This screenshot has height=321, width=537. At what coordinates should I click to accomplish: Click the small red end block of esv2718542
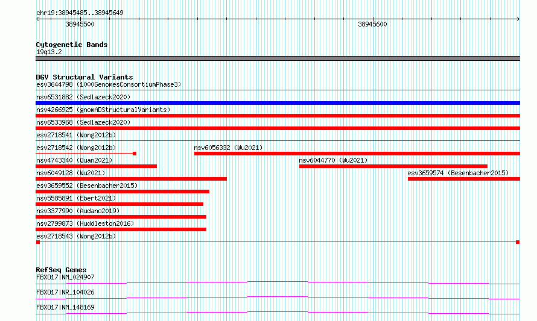click(x=135, y=154)
